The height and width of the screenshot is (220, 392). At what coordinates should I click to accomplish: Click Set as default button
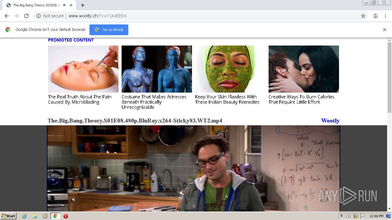pyautogui.click(x=109, y=30)
